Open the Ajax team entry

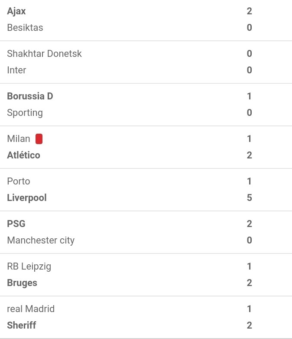click(x=16, y=11)
